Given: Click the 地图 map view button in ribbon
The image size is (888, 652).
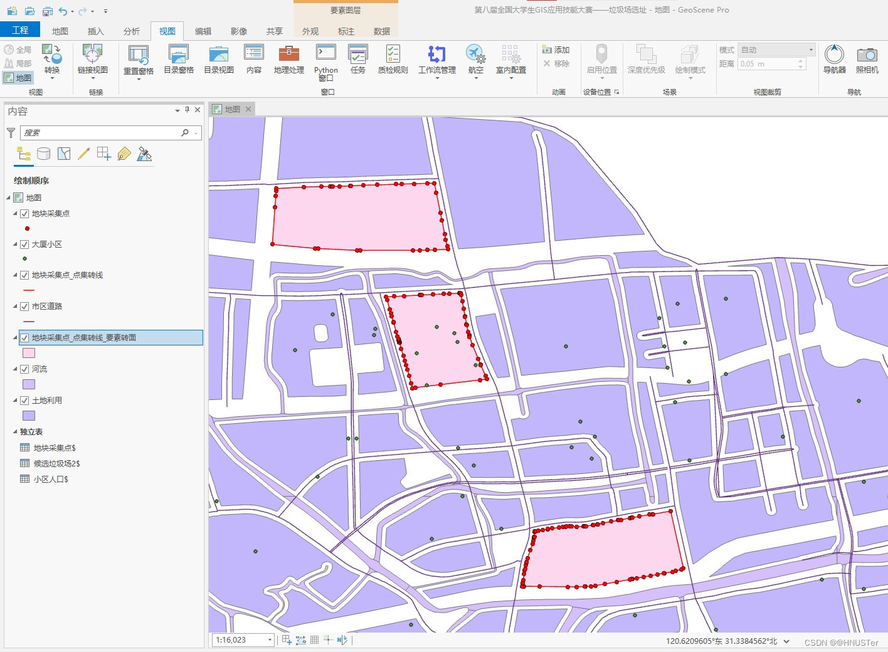Looking at the screenshot, I should click(x=18, y=78).
